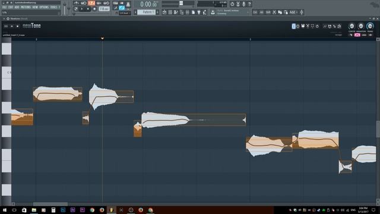
Task: Toggle the metronome in FL Studio toolbar
Action: tap(77, 3)
